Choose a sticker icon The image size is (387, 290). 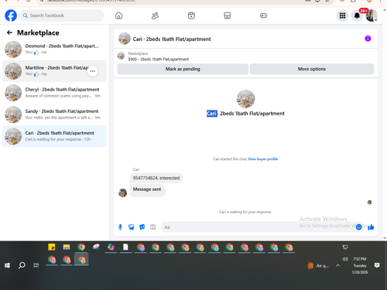click(x=142, y=227)
